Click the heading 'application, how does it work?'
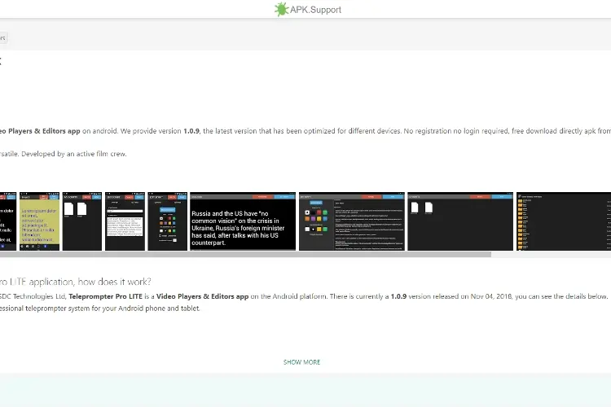 90,282
